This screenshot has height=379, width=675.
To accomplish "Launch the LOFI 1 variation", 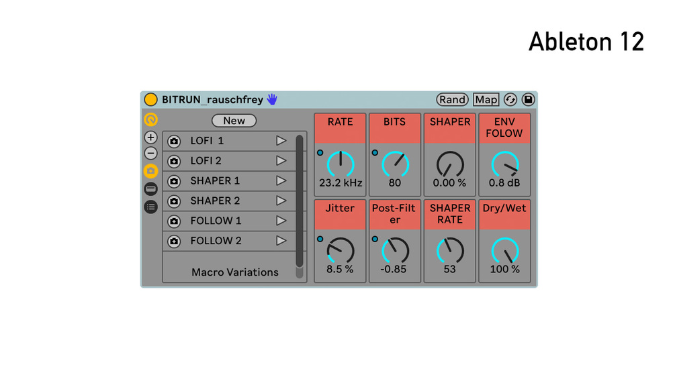I will (x=281, y=140).
